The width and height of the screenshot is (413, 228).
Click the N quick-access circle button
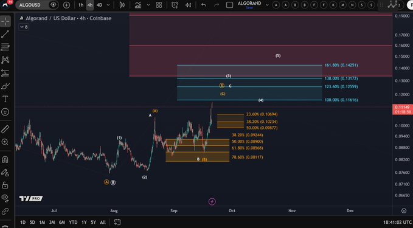pyautogui.click(x=352, y=5)
